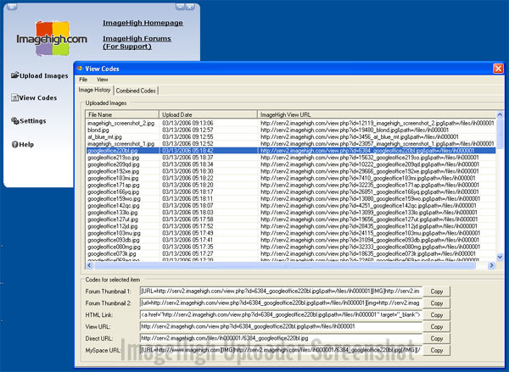Viewport: 509px width, 372px height.
Task: Switch to the Image History tab
Action: 94,90
